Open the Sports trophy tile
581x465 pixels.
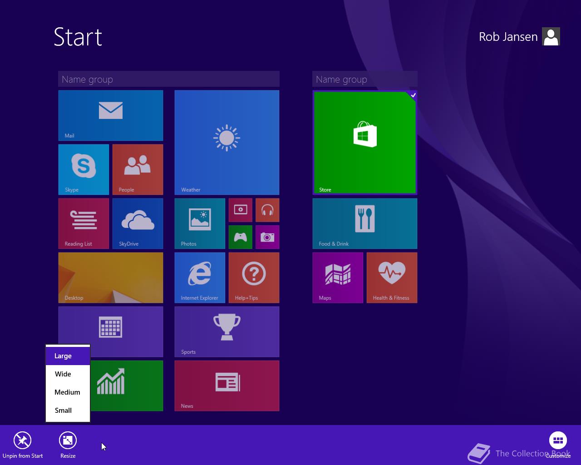pyautogui.click(x=227, y=331)
